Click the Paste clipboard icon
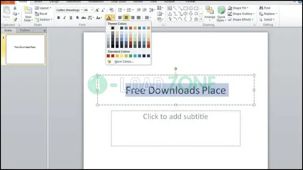This screenshot has width=303, height=170. pyautogui.click(x=7, y=10)
